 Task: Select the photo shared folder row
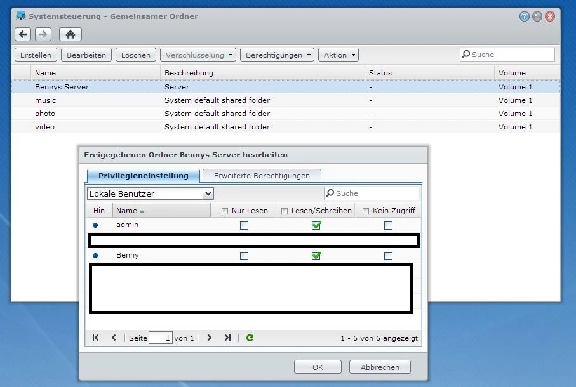(286, 114)
